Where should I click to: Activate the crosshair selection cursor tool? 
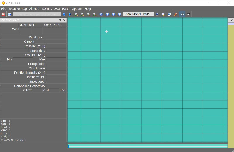(x=182, y=14)
